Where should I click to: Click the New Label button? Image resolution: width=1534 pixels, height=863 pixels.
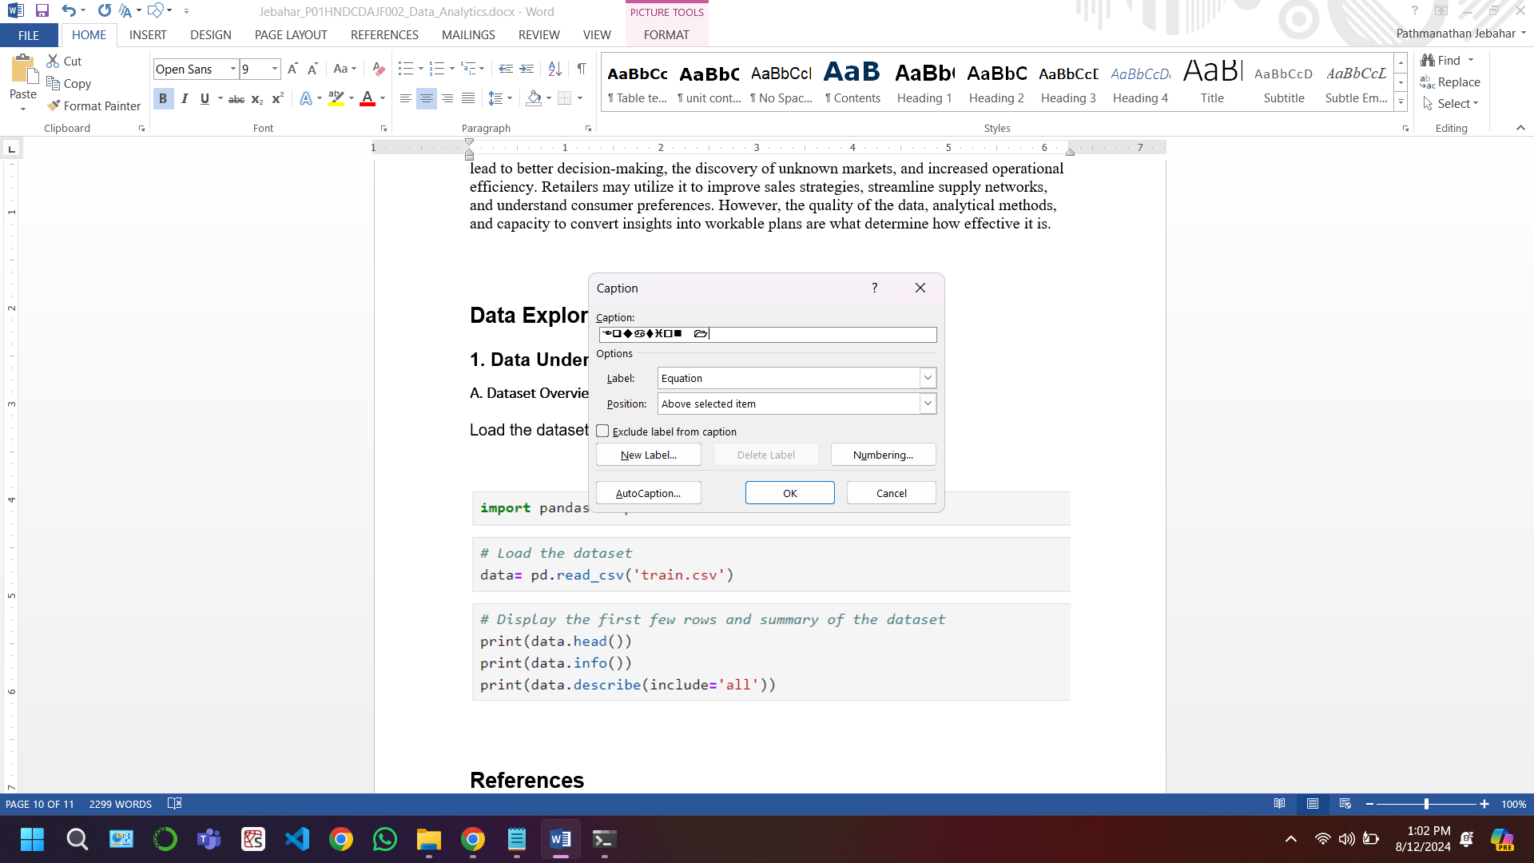(x=648, y=454)
